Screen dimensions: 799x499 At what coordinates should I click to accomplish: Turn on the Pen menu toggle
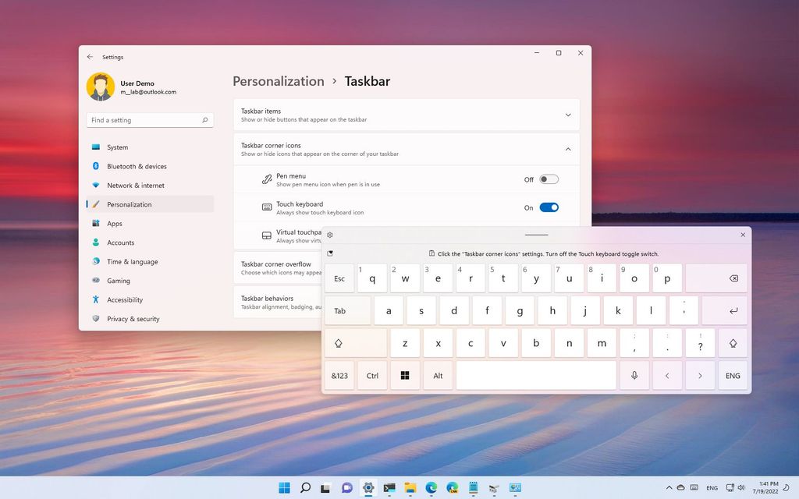(x=549, y=179)
